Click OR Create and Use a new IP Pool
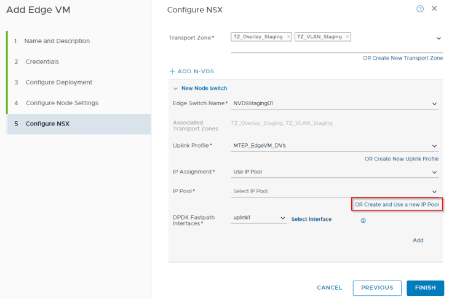The height and width of the screenshot is (299, 449). pos(397,204)
